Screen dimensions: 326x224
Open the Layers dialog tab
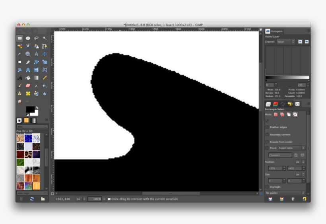tap(268, 104)
